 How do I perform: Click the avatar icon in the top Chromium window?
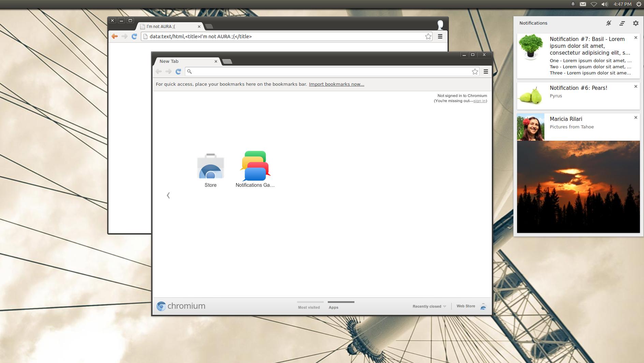tap(440, 25)
